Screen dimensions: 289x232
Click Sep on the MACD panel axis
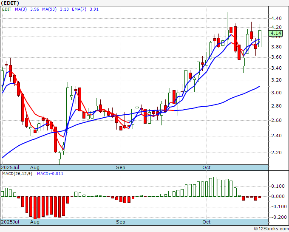(121, 222)
